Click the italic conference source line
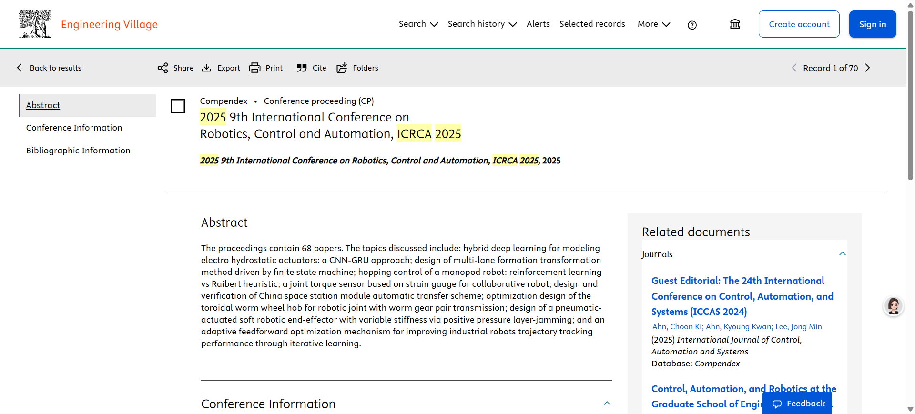The width and height of the screenshot is (915, 414). (x=380, y=161)
